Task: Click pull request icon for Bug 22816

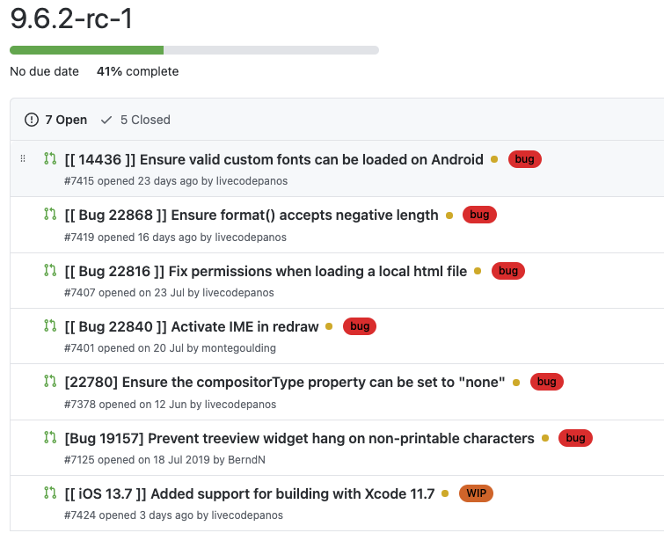Action: [x=50, y=271]
